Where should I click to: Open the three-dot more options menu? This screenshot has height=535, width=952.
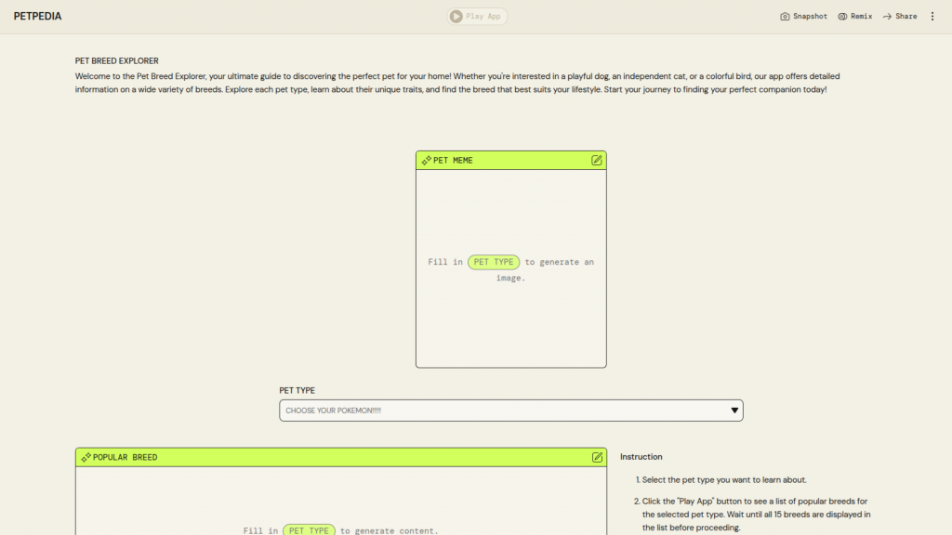[x=932, y=17]
